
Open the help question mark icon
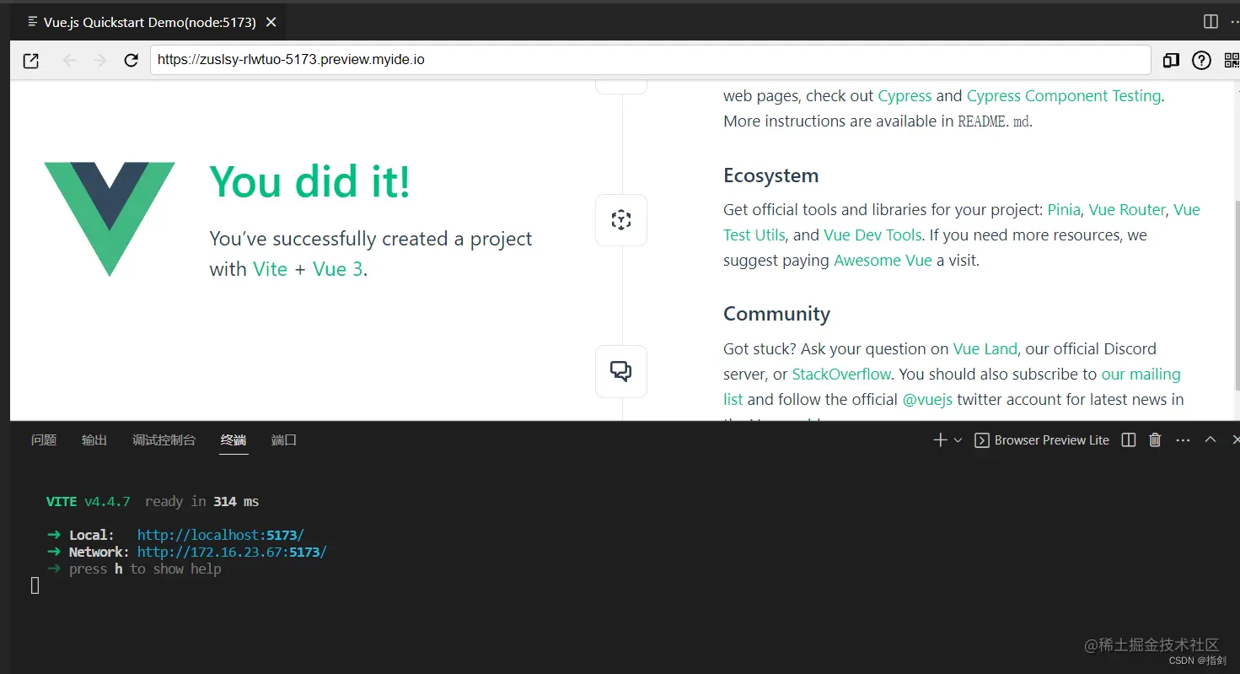[x=1201, y=60]
